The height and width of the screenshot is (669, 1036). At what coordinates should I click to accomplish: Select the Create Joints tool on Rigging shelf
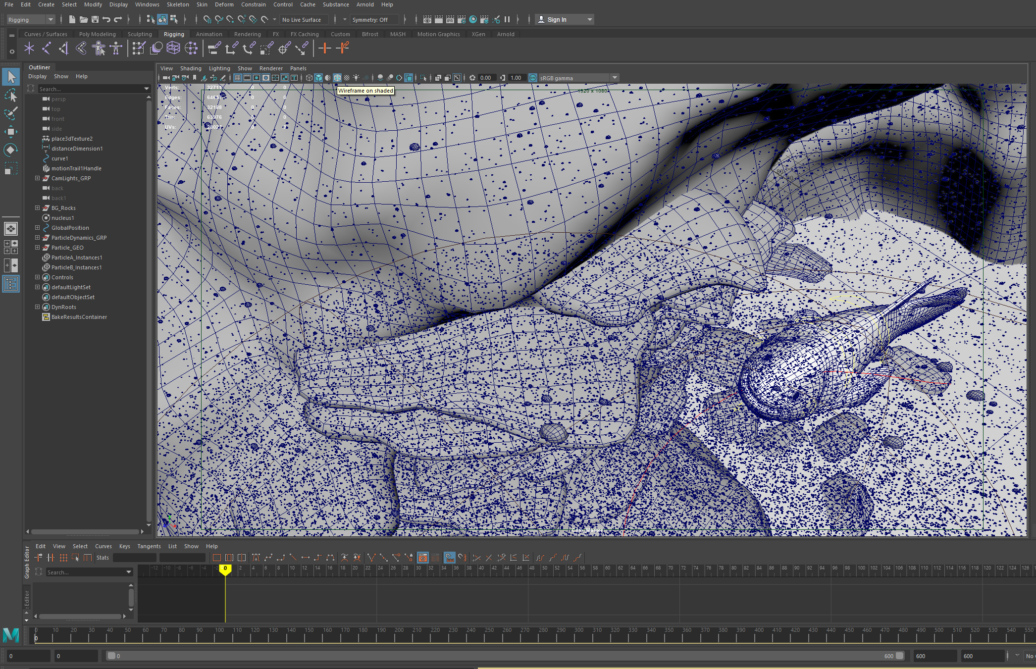(x=47, y=48)
